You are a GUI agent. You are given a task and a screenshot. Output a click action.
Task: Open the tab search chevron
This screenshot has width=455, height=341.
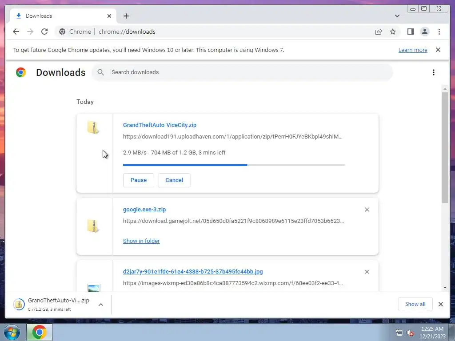[397, 16]
